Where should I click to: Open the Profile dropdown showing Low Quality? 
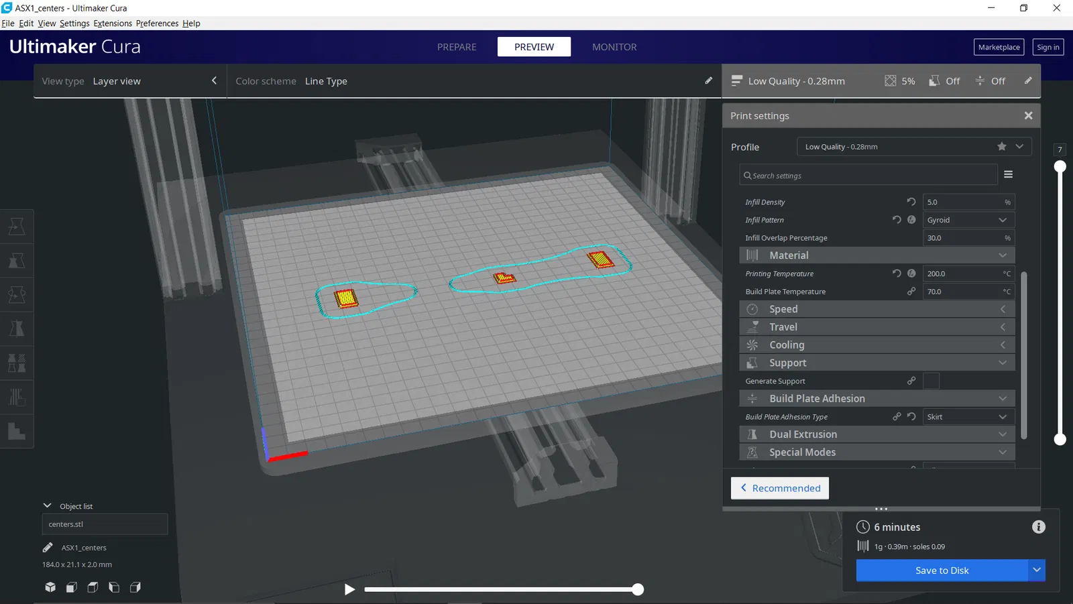tap(914, 147)
